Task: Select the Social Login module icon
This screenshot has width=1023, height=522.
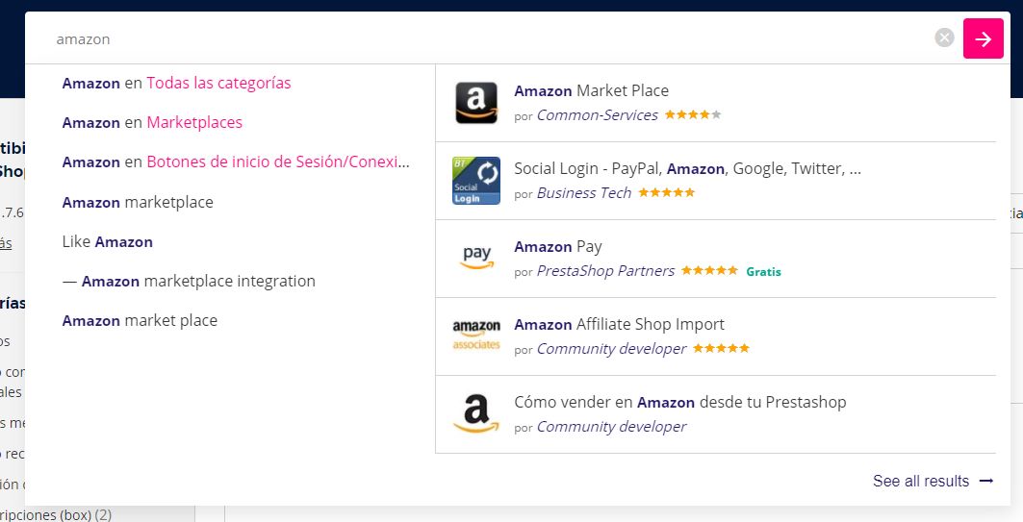Action: [x=476, y=181]
